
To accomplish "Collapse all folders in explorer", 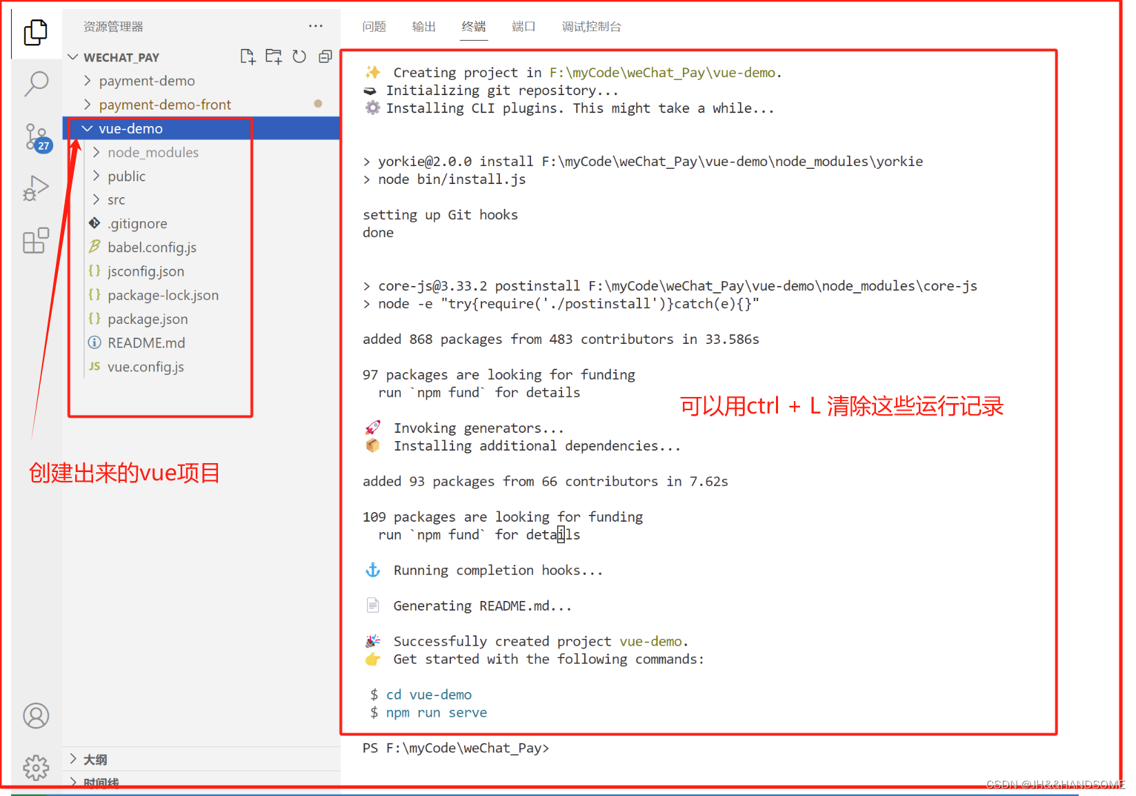I will click(326, 57).
